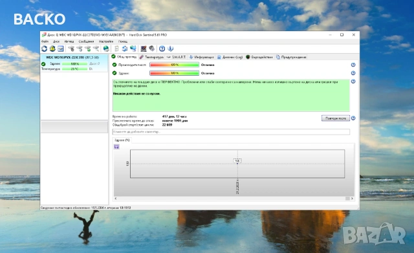Click the blue update arrows icon beside report
The height and width of the screenshot is (253, 414).
click(125, 49)
